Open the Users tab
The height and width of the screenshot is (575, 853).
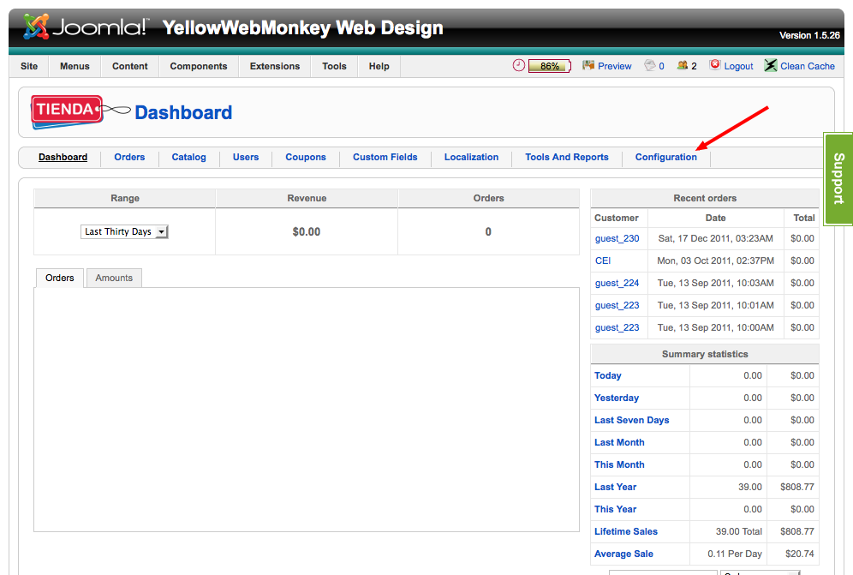(246, 157)
